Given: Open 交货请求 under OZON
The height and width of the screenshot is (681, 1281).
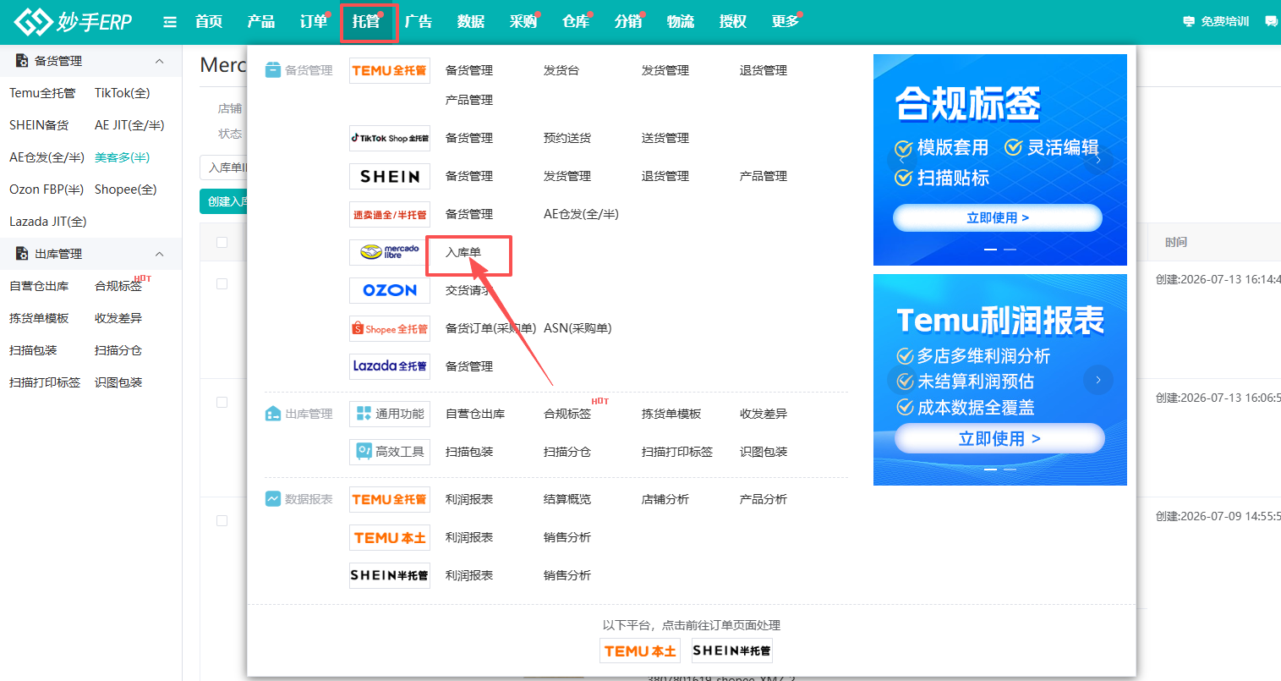Looking at the screenshot, I should (x=468, y=290).
